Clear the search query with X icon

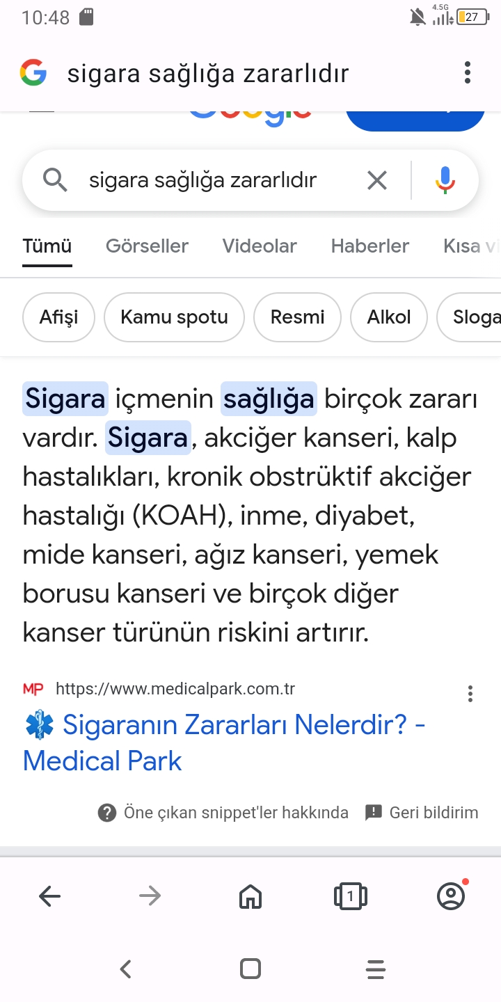pos(376,181)
